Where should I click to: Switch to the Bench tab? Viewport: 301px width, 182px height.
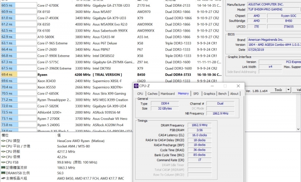coord(222,94)
